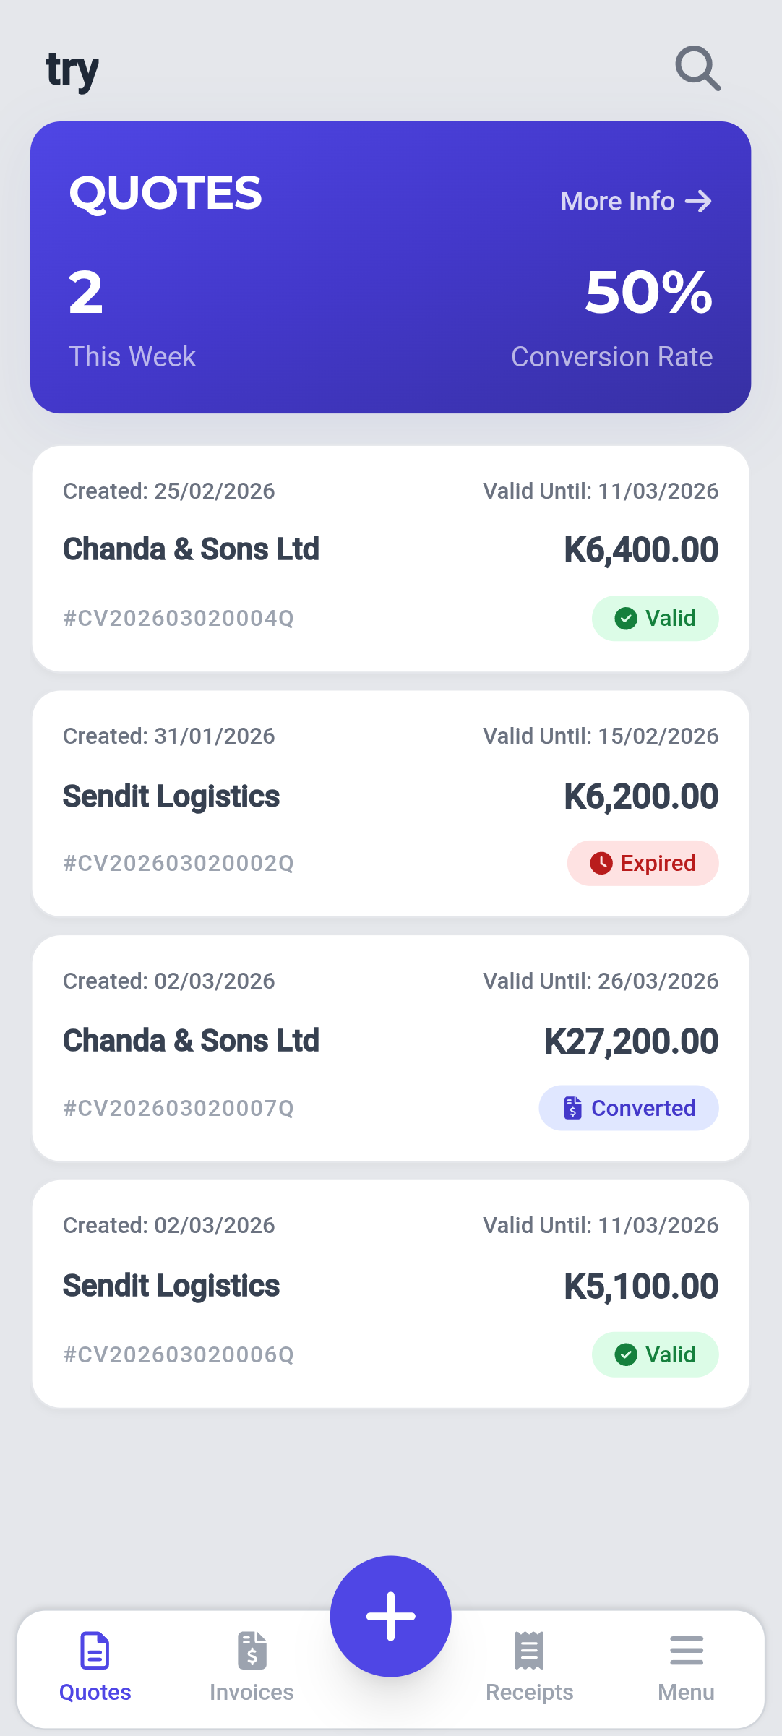
Task: Tap the search magnifier icon
Action: (697, 69)
